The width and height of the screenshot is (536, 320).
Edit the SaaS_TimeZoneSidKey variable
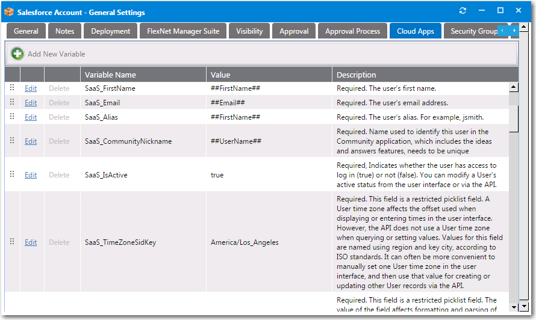(31, 242)
